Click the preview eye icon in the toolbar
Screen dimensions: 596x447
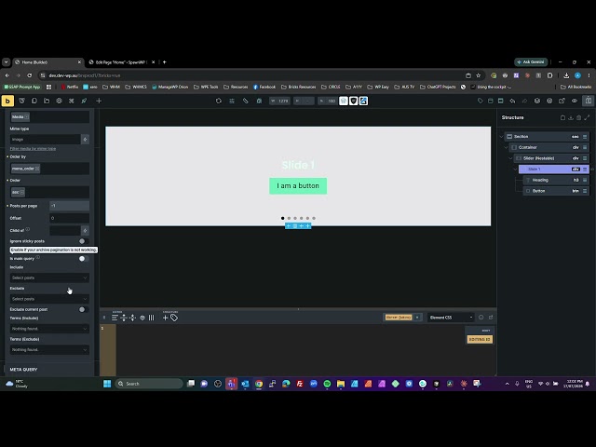[575, 101]
